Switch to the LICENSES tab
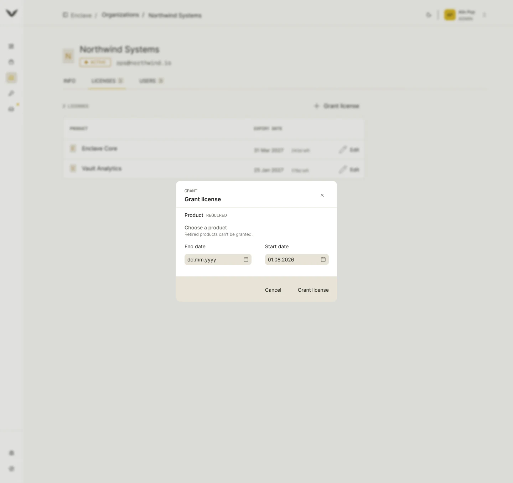The image size is (513, 483). tap(107, 81)
